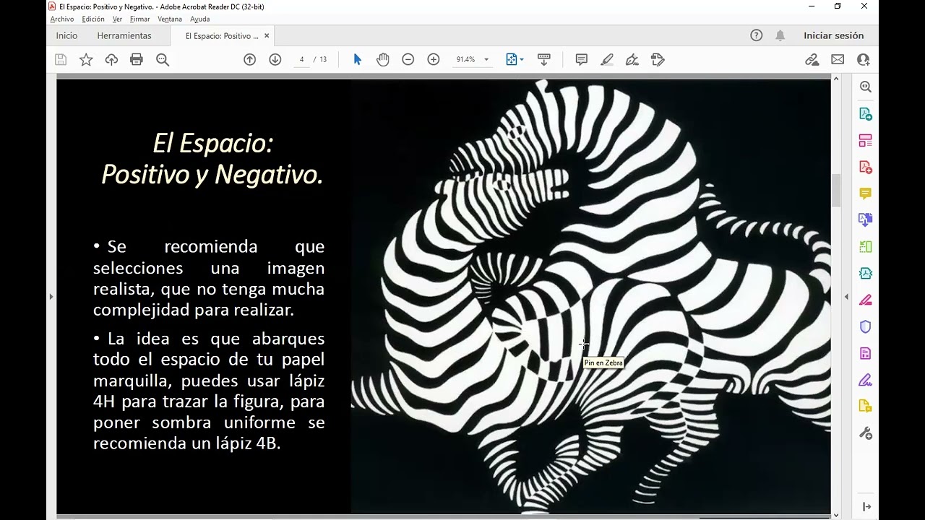The width and height of the screenshot is (925, 520).
Task: Add a comment with speech bubble icon
Action: (582, 60)
